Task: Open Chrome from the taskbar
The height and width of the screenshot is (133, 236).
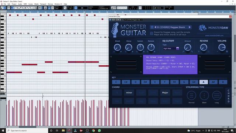Action: click(x=93, y=130)
